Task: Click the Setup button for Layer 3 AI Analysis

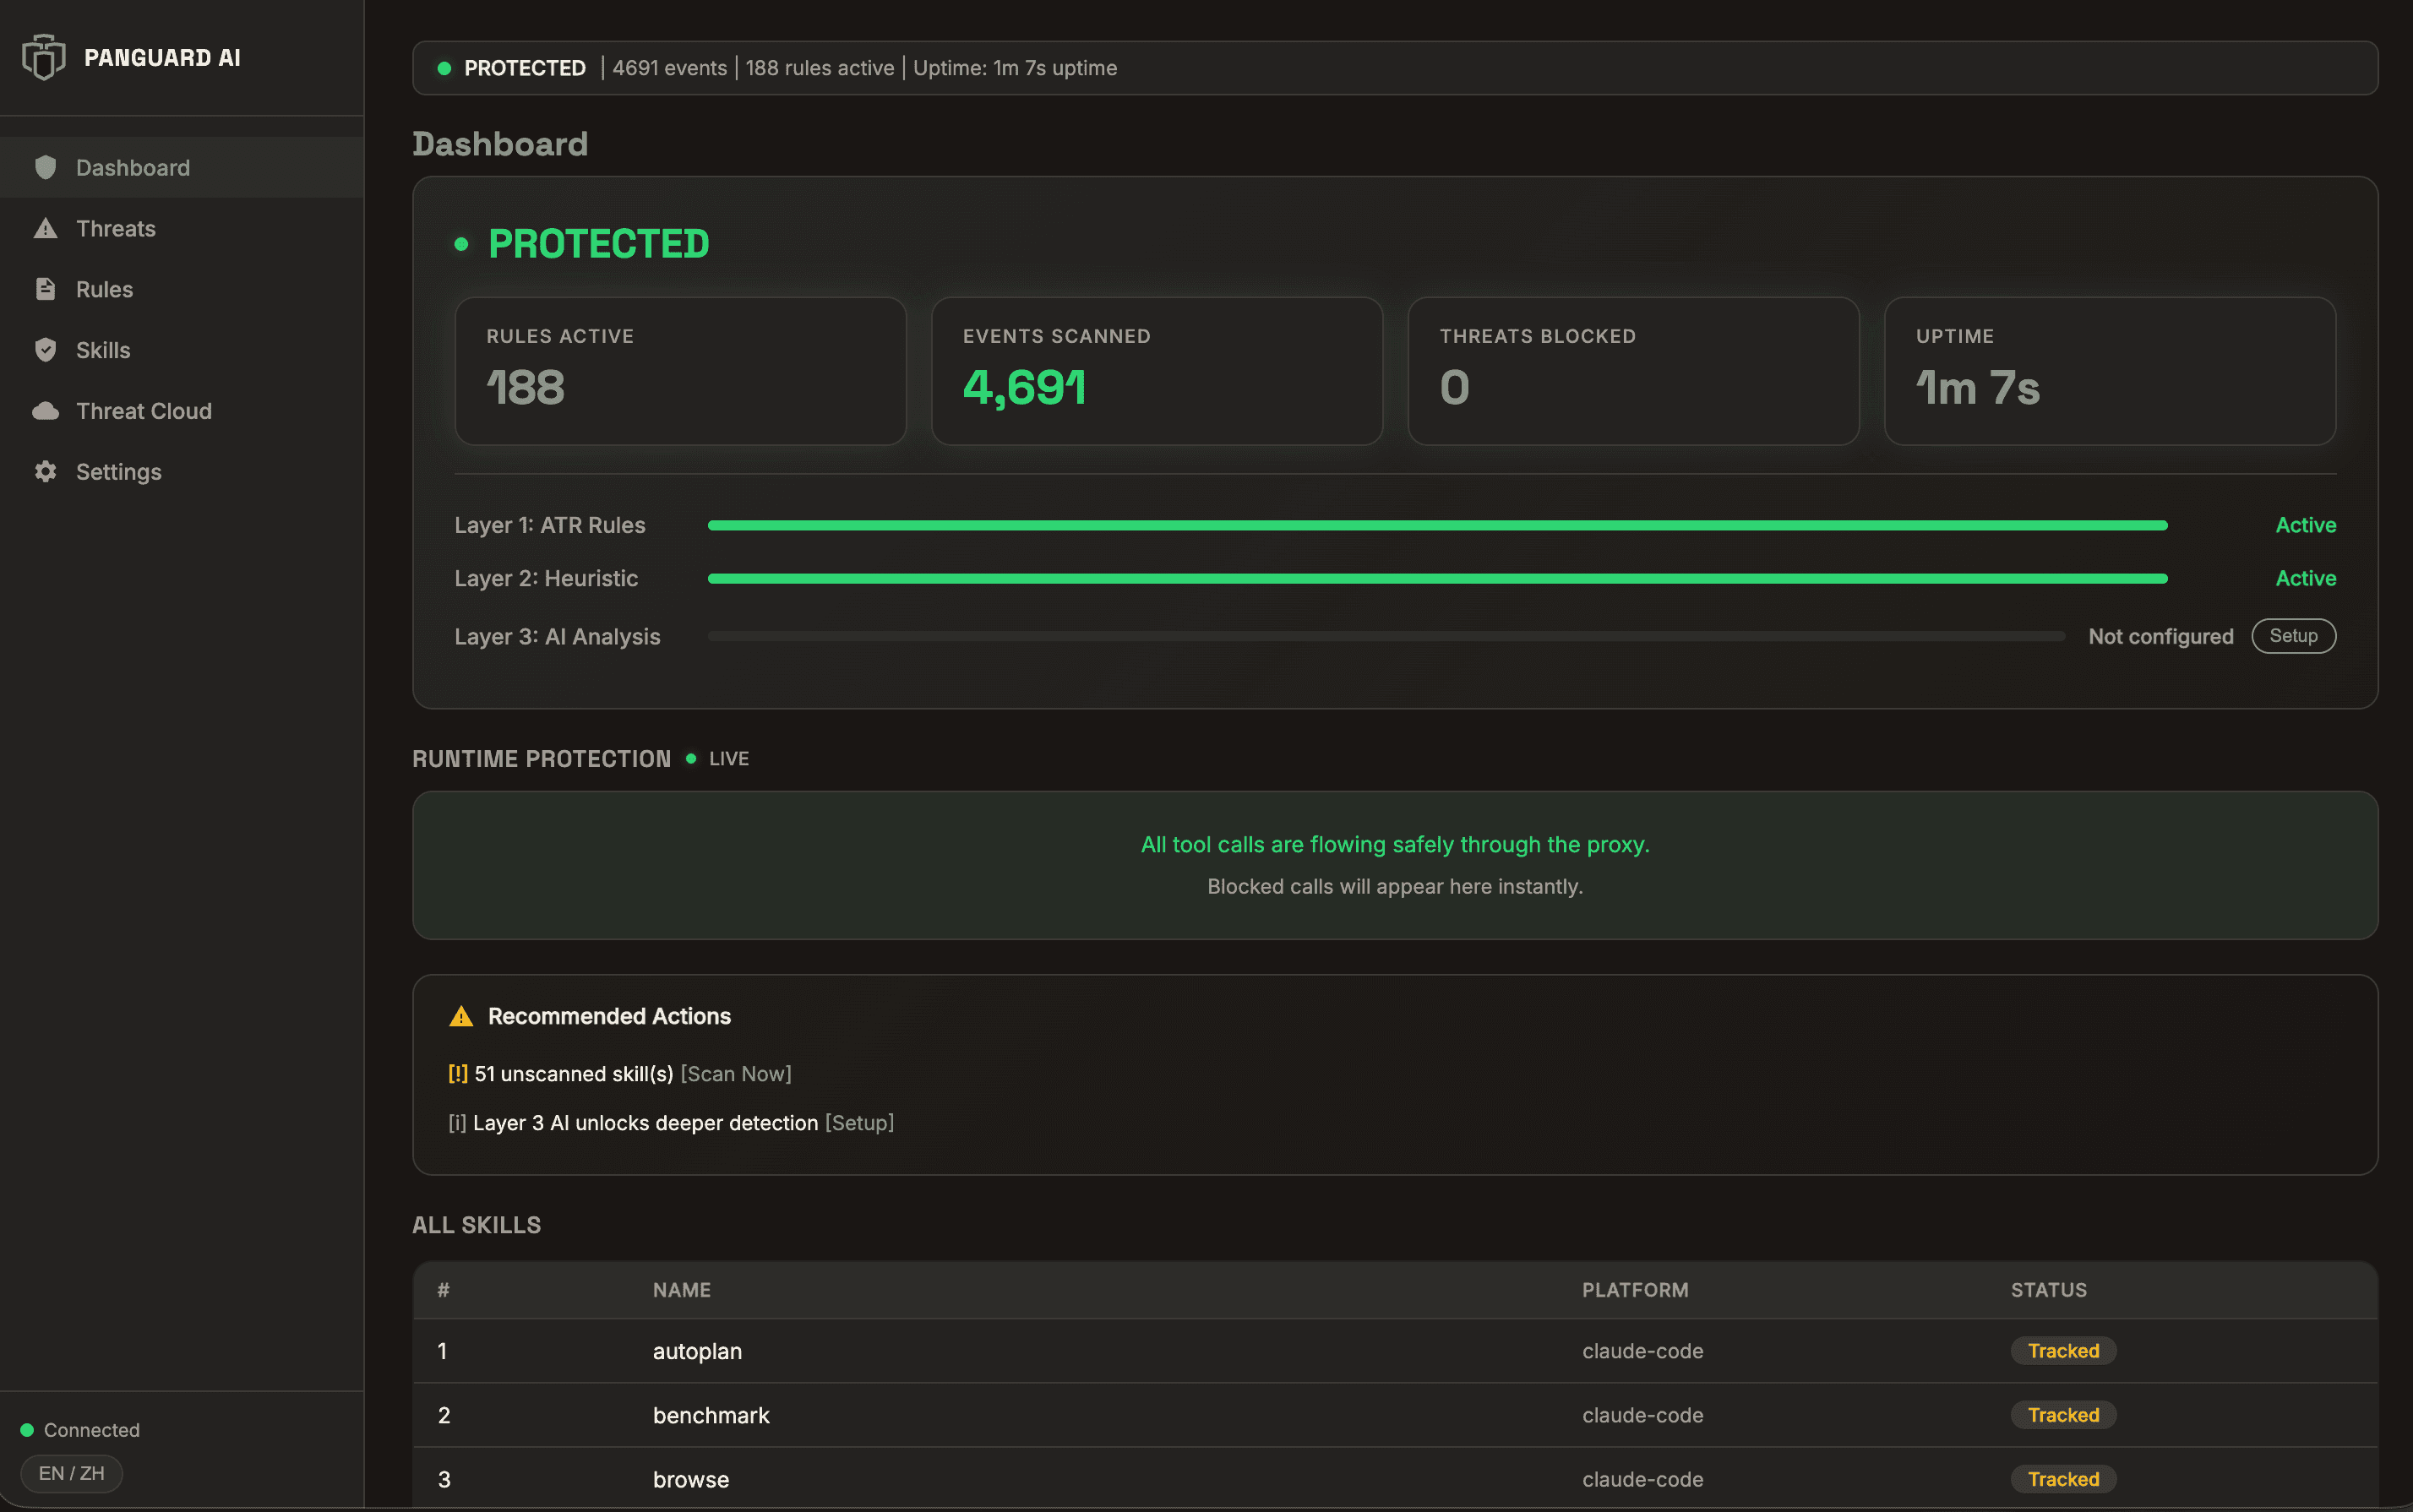Action: (x=2293, y=636)
